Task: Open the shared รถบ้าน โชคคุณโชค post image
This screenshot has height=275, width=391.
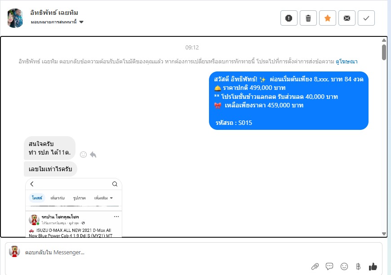Action: click(x=74, y=208)
